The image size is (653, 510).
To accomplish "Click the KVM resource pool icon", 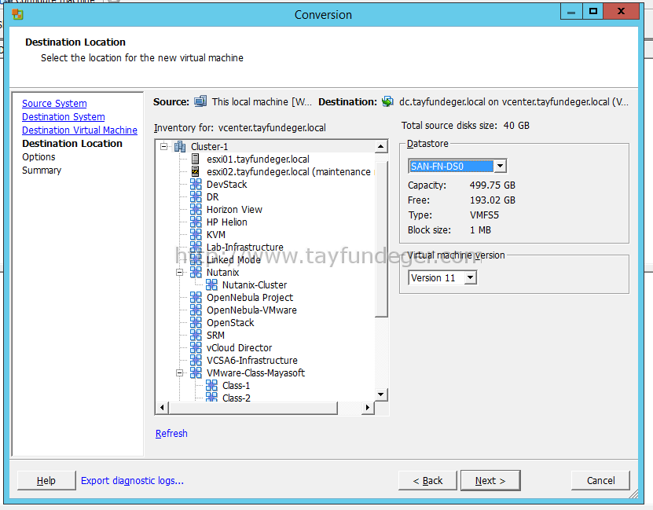I will [x=196, y=234].
